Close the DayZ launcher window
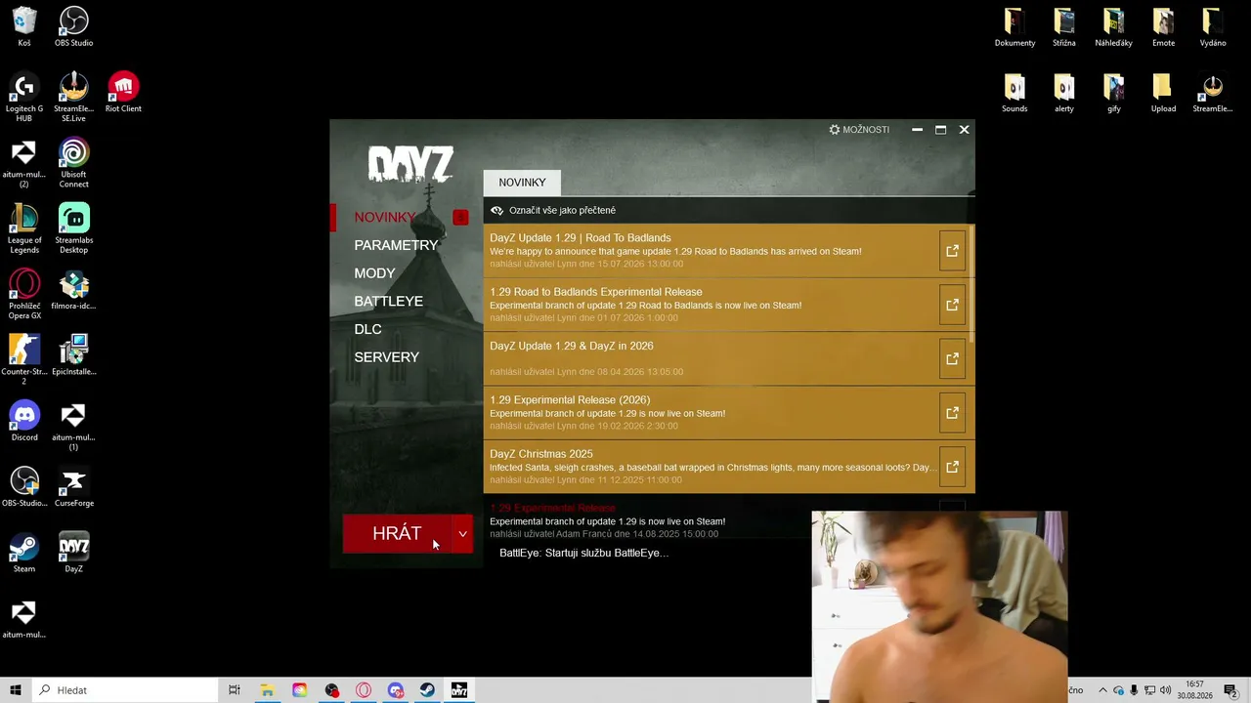The height and width of the screenshot is (703, 1251). pos(964,129)
